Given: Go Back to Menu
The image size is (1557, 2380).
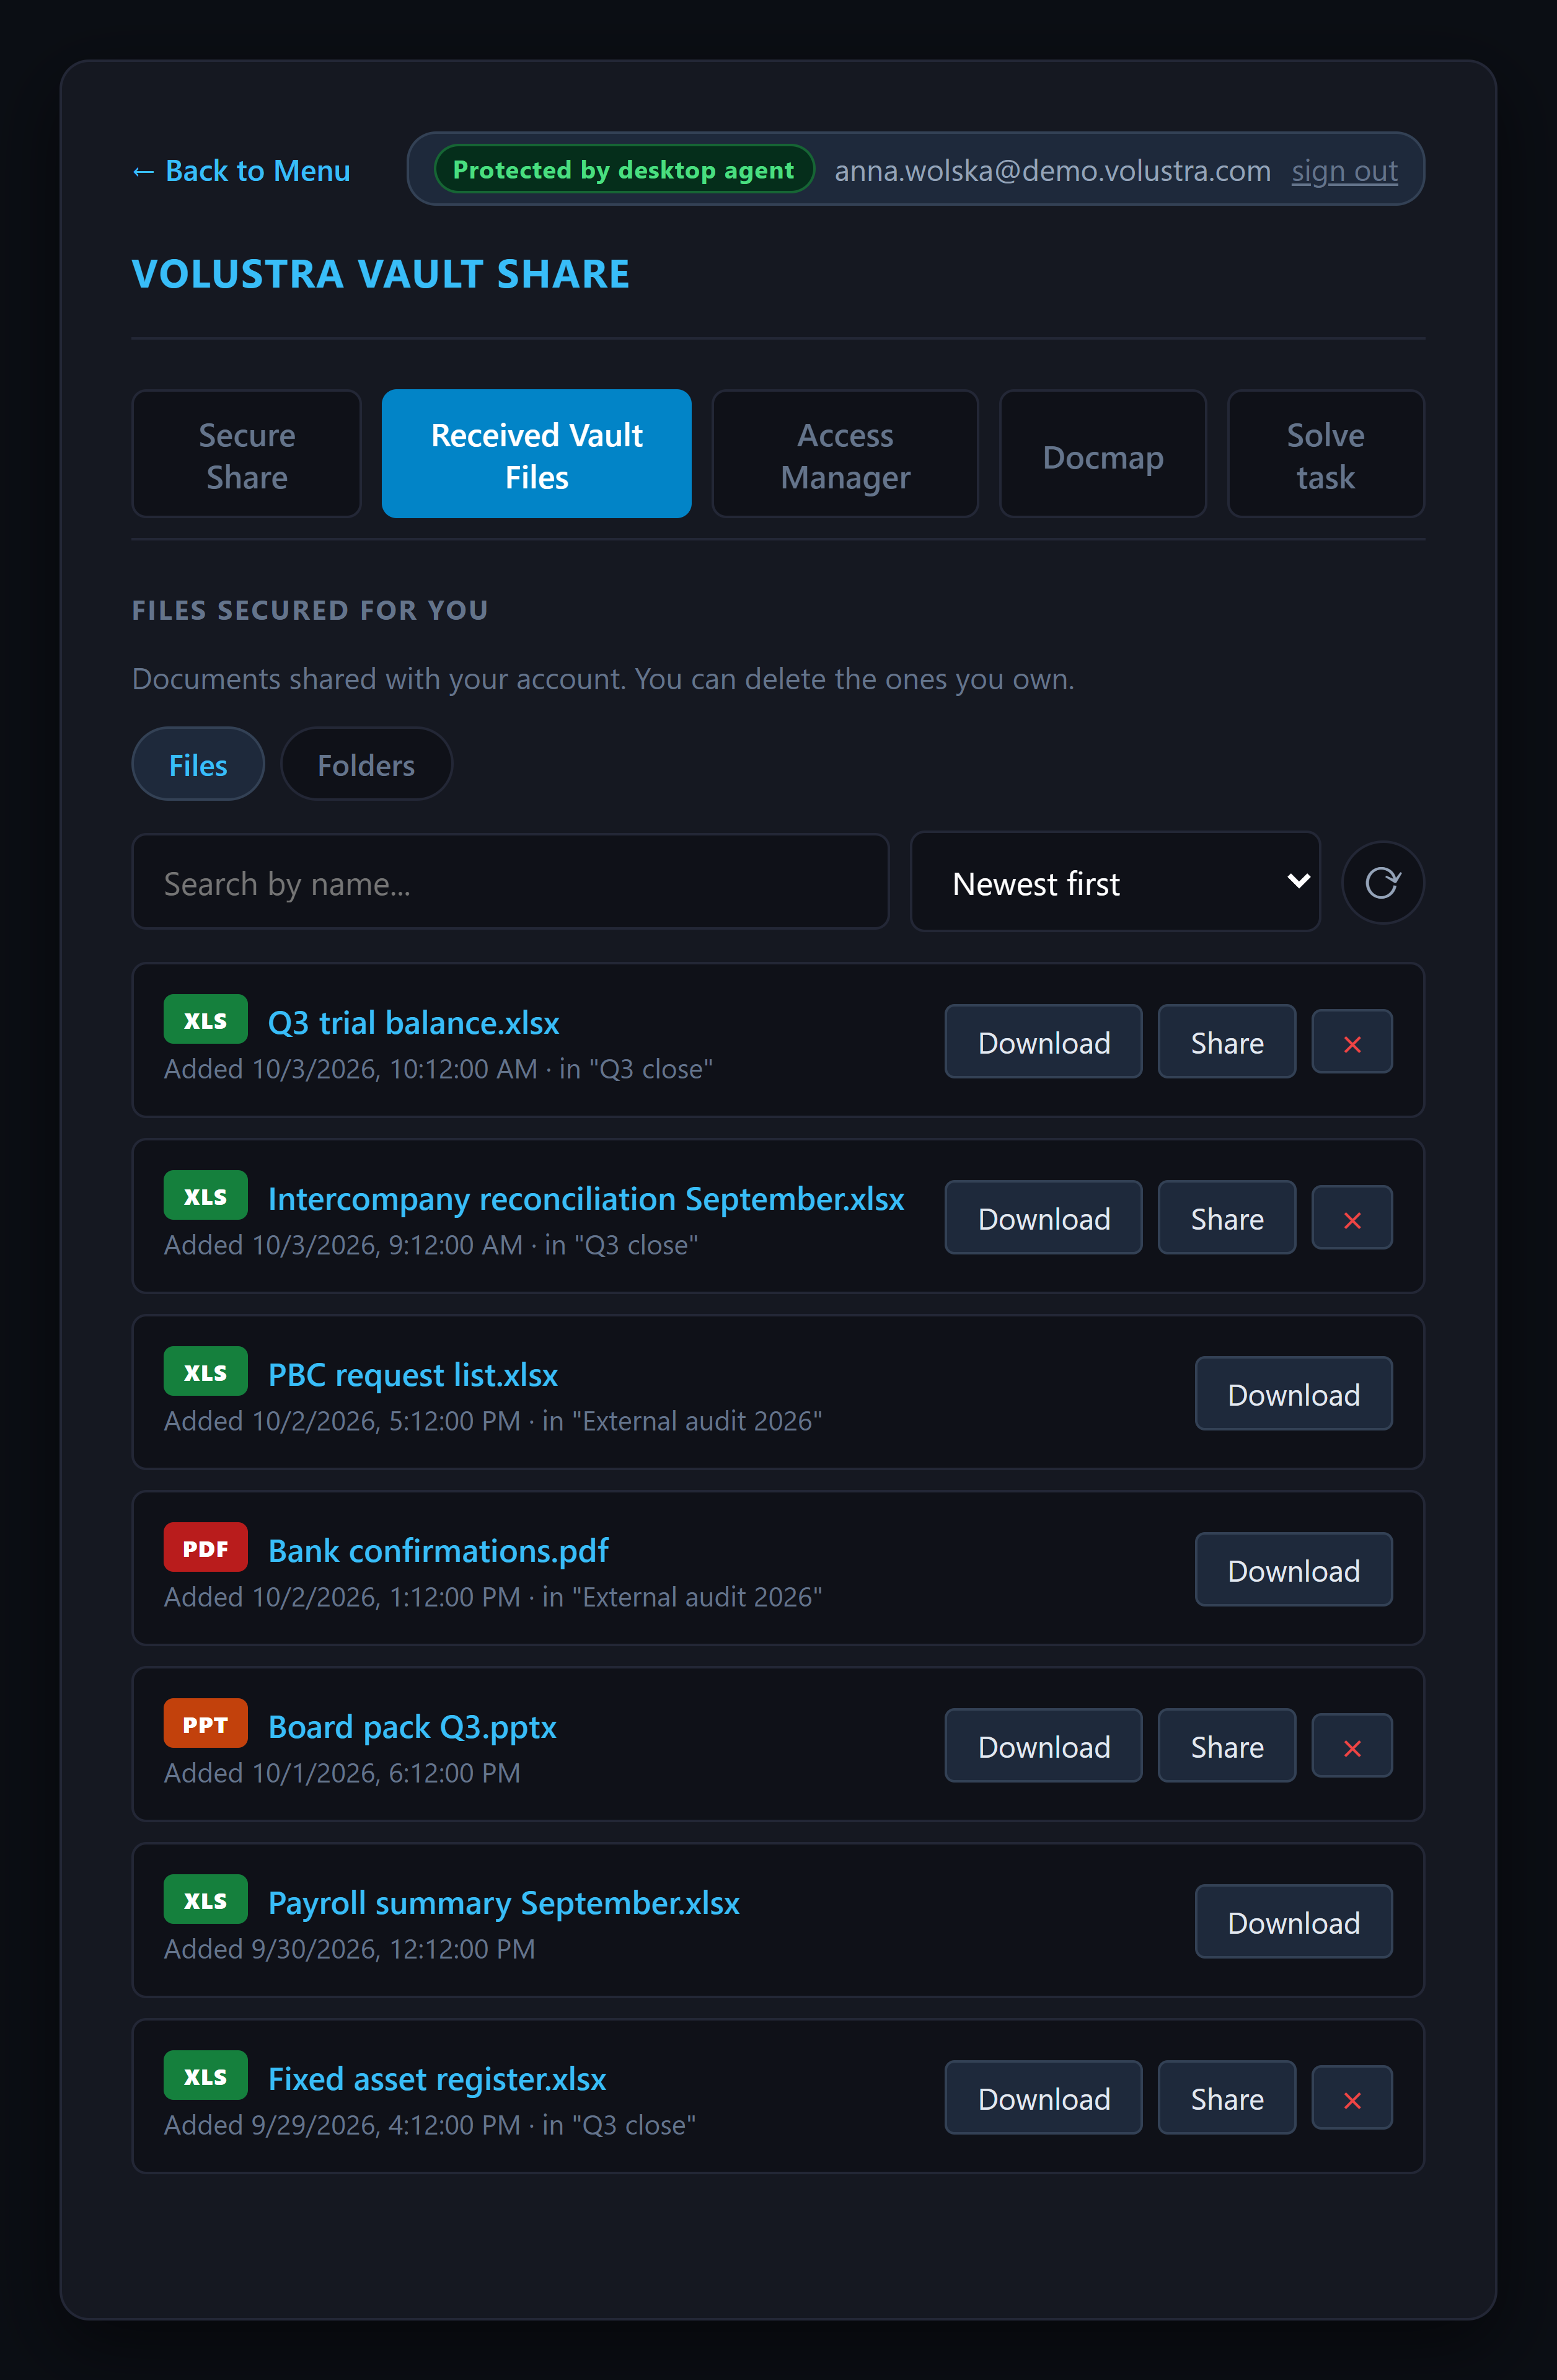Looking at the screenshot, I should click(x=241, y=171).
